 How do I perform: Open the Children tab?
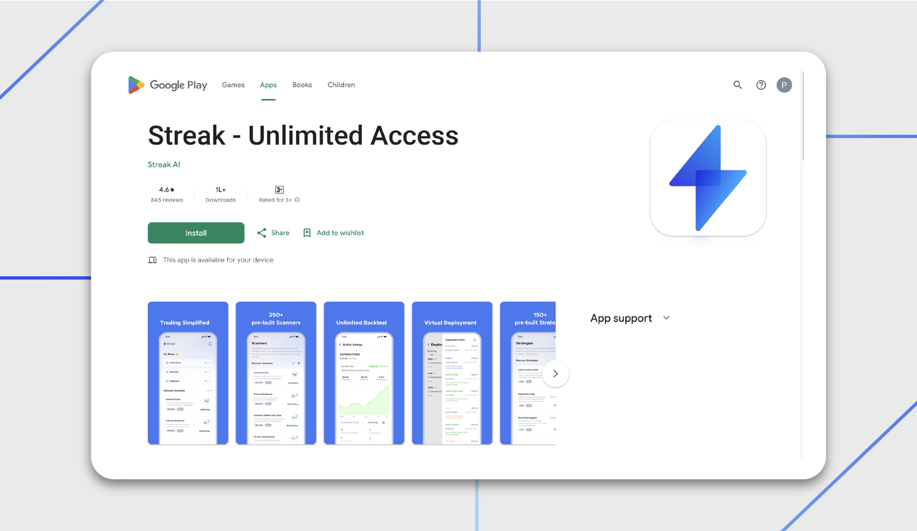coord(341,85)
